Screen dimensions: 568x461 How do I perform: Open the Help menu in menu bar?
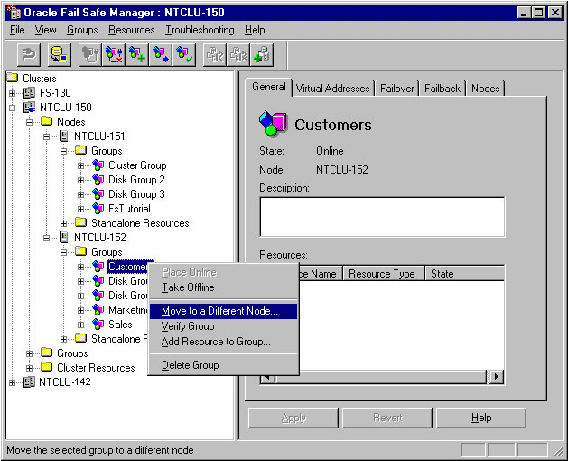pos(255,30)
